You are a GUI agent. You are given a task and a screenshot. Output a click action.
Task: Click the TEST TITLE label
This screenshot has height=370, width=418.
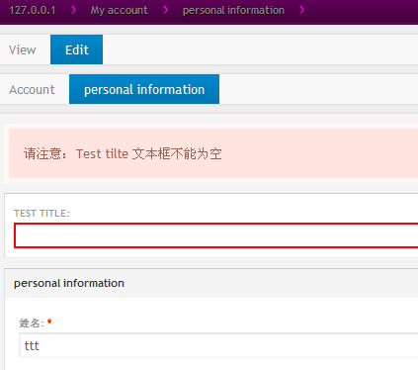click(x=42, y=214)
